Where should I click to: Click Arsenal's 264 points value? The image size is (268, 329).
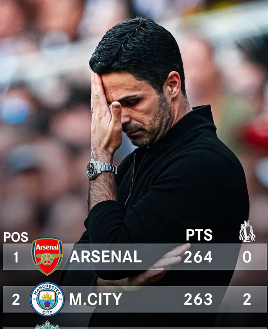[x=198, y=257]
